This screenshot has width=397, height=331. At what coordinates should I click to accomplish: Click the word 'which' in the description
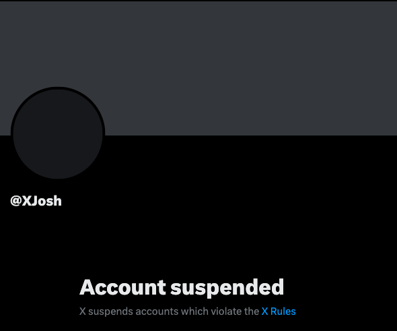click(194, 311)
